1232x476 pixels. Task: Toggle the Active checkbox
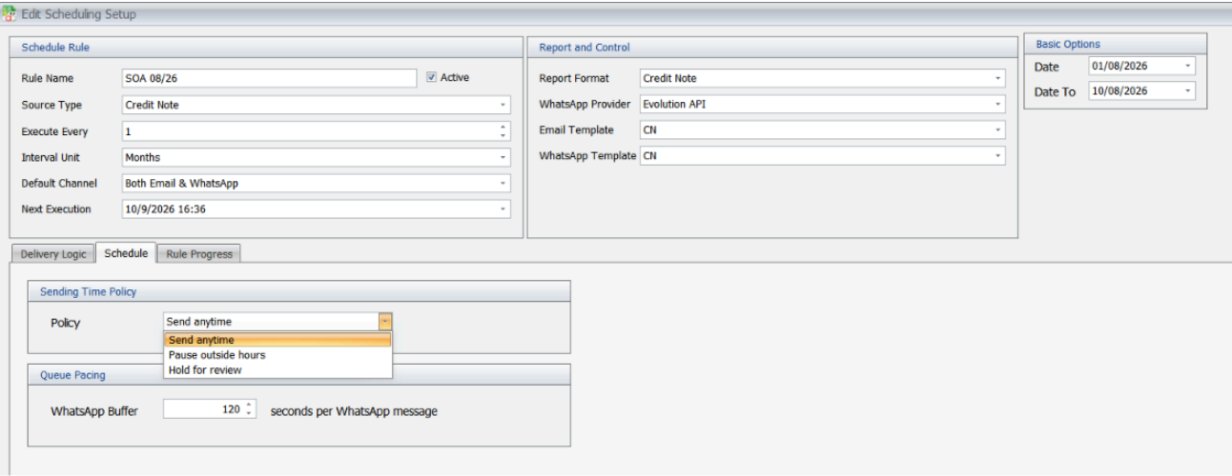tap(431, 77)
